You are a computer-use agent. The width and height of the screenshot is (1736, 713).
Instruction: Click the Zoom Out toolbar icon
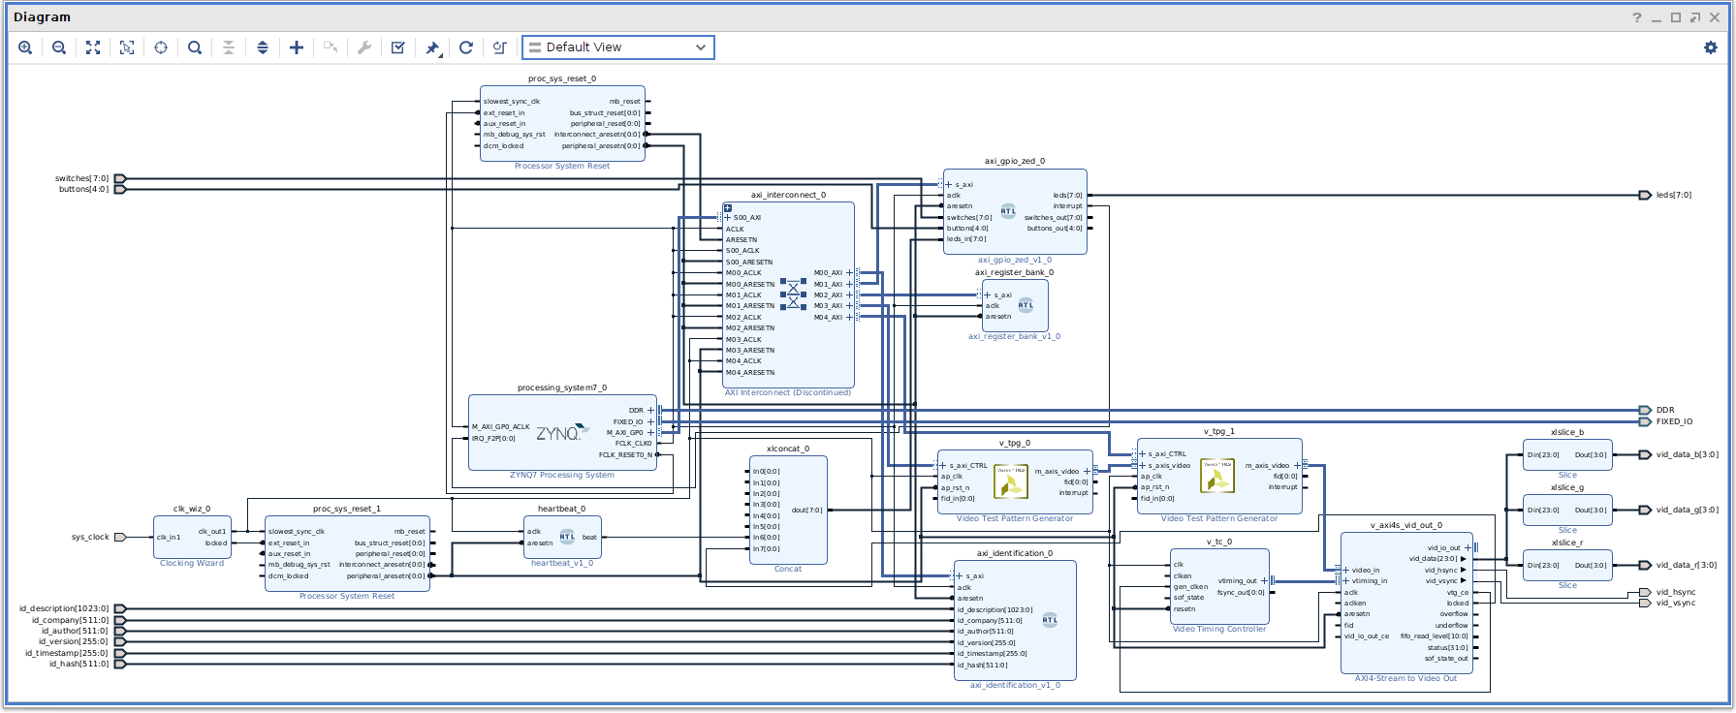[59, 47]
